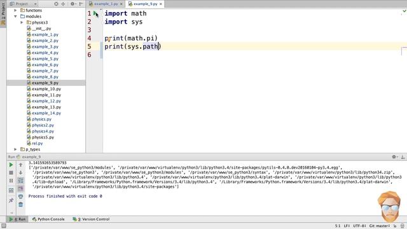
Task: Open example_14.py in the project tree
Action: [44, 113]
